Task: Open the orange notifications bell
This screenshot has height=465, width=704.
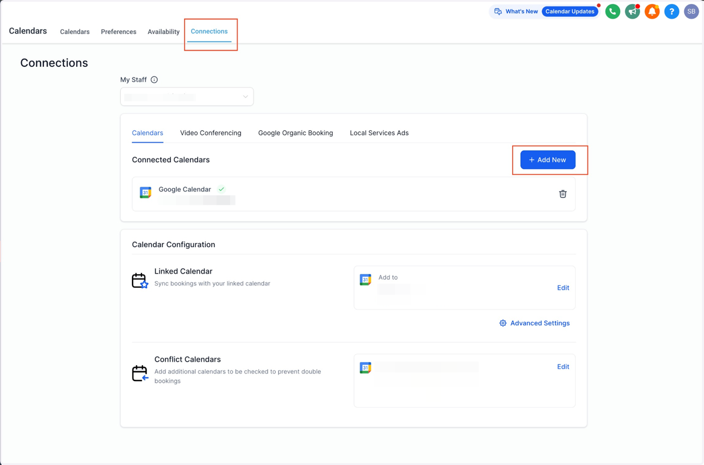Action: tap(652, 11)
